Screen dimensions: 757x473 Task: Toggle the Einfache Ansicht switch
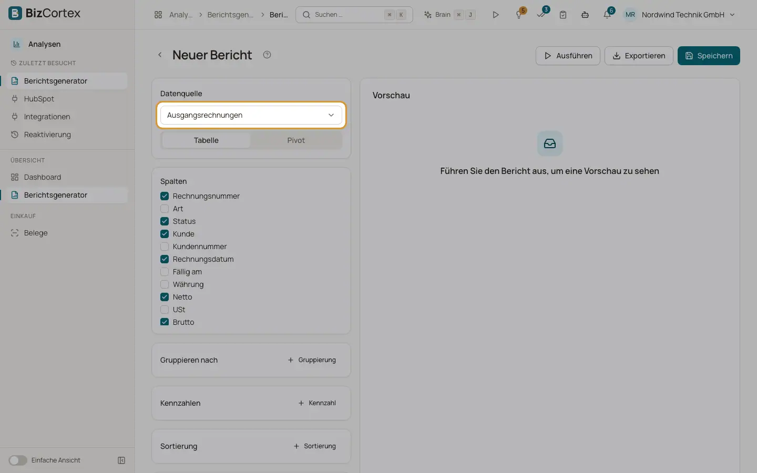pyautogui.click(x=18, y=460)
